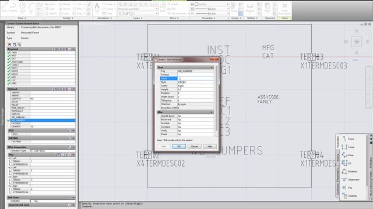The image size is (373, 209).
Task: Collapse the Required section in Attribute Editor
Action: [x=73, y=49]
